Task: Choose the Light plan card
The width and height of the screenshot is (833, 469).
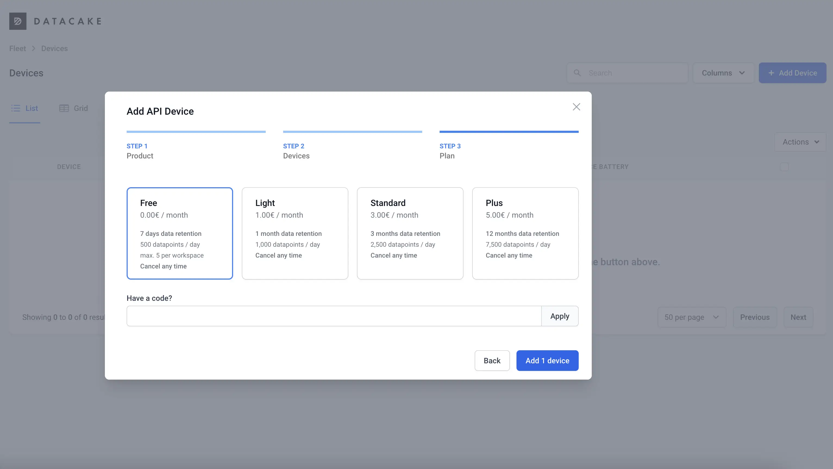Action: (x=295, y=233)
